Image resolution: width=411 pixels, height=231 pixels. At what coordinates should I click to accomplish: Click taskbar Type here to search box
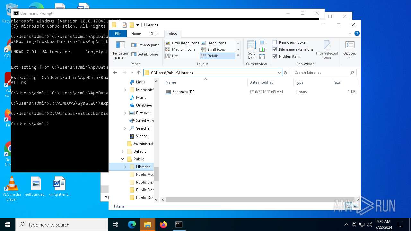(x=62, y=225)
